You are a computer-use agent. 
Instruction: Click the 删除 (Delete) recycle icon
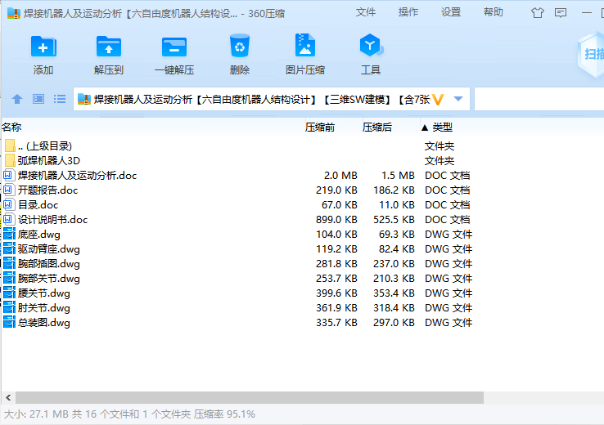pyautogui.click(x=240, y=46)
